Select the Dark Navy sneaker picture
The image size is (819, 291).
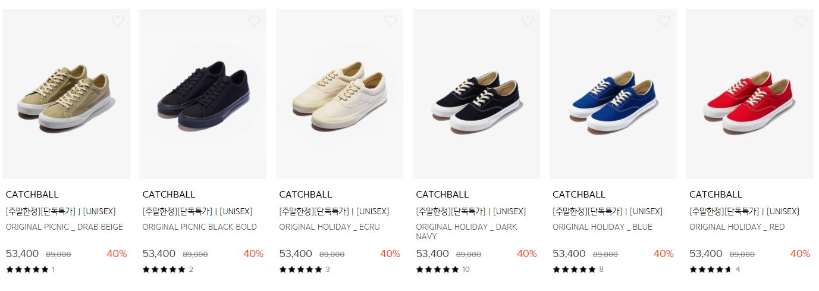click(476, 94)
